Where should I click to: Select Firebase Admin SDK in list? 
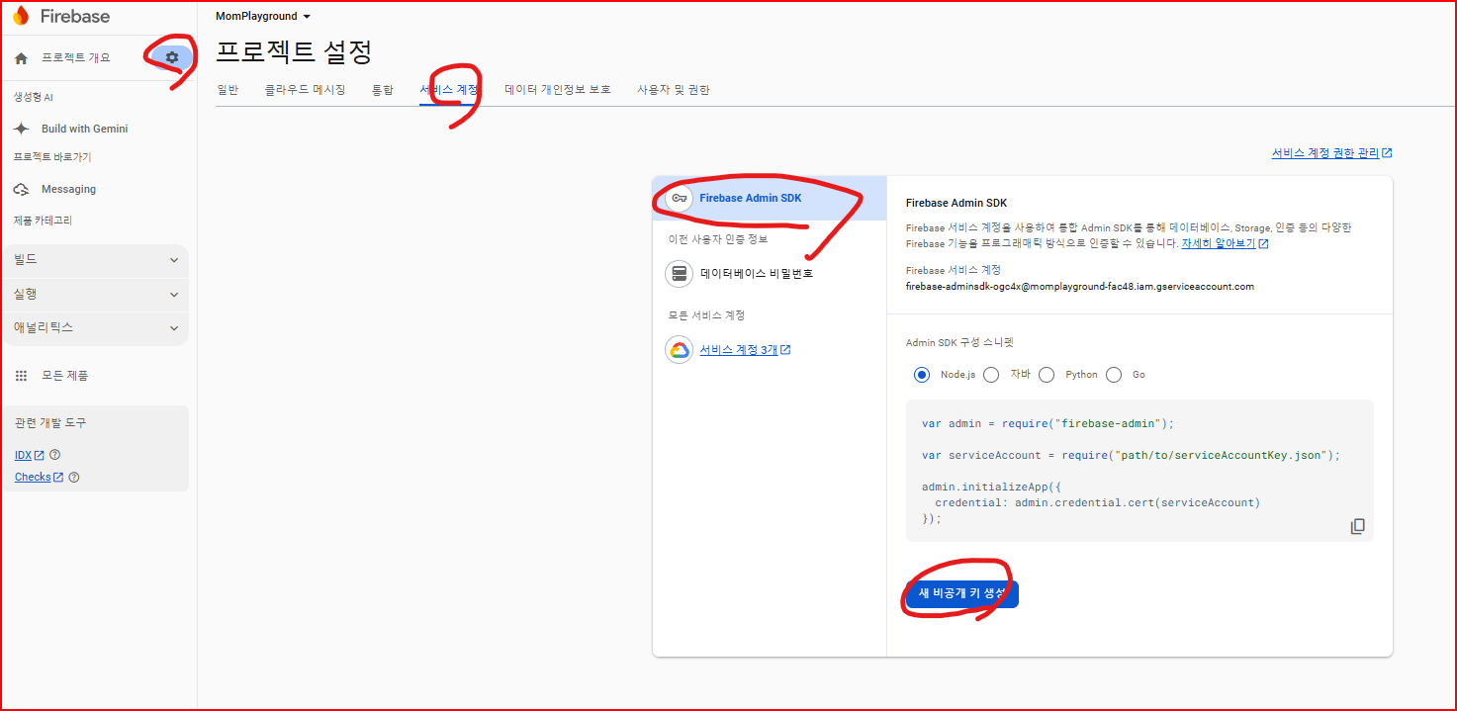[770, 198]
